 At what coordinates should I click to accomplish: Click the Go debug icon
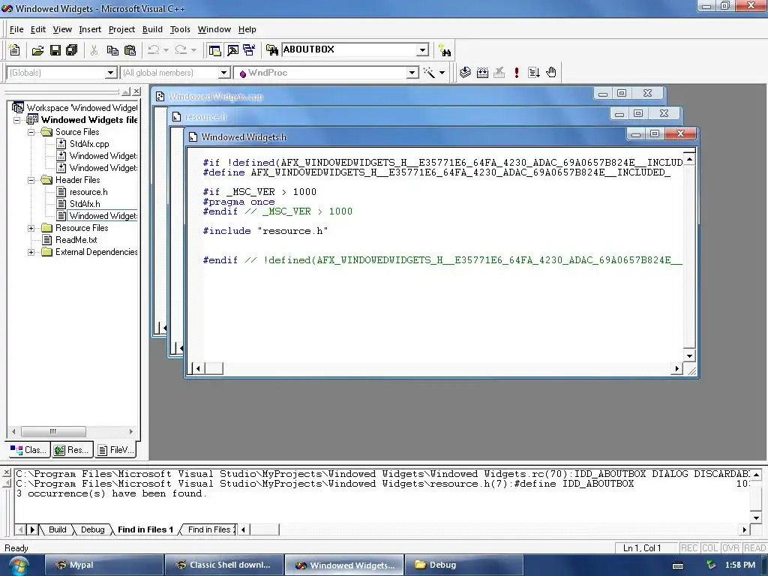[x=534, y=73]
